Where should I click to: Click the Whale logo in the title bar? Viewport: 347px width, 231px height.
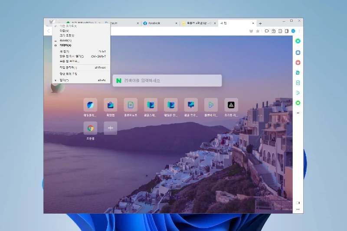51,22
